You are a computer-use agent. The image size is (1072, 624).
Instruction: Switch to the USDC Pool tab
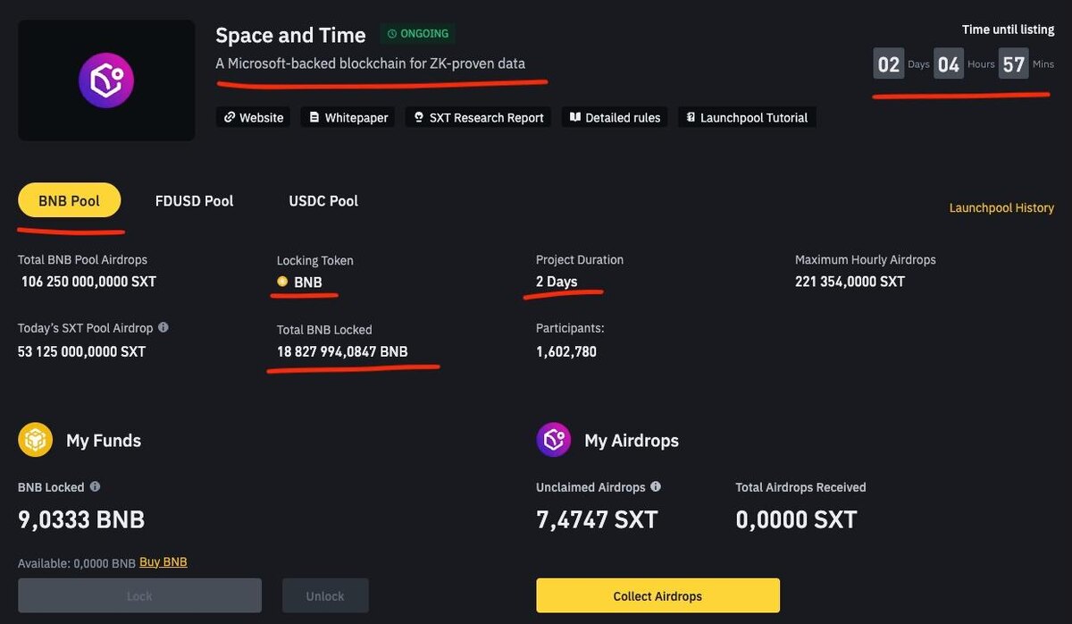point(323,200)
